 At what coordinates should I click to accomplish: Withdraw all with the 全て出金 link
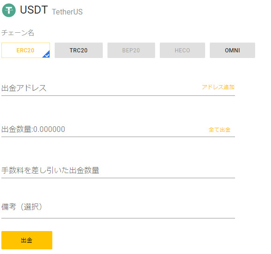pos(220,130)
